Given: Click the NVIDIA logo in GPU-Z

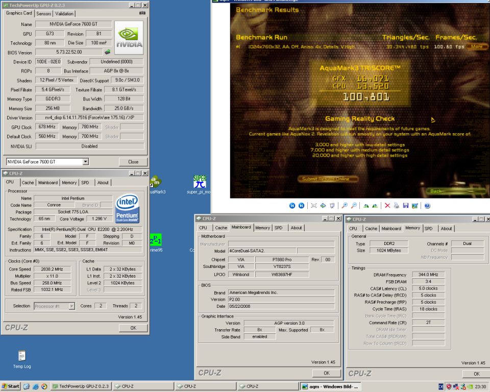Looking at the screenshot, I should point(129,38).
